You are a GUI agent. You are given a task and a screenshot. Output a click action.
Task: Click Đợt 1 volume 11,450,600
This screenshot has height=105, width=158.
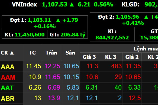pos(30,35)
